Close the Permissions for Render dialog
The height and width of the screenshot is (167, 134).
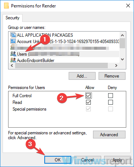(128, 6)
